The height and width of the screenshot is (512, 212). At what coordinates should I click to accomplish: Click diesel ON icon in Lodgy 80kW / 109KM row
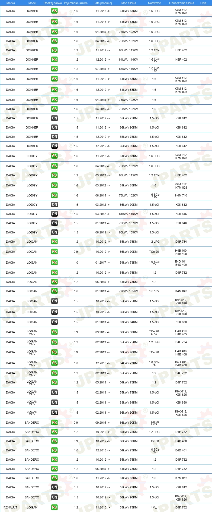click(54, 232)
